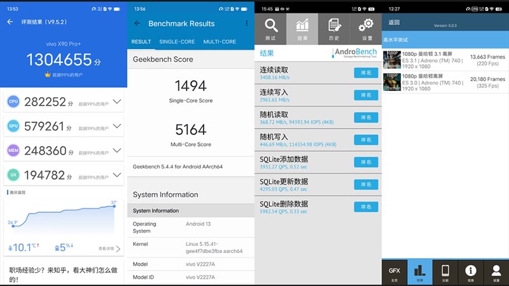
Task: Expand the UX 194782 score details
Action: click(117, 175)
